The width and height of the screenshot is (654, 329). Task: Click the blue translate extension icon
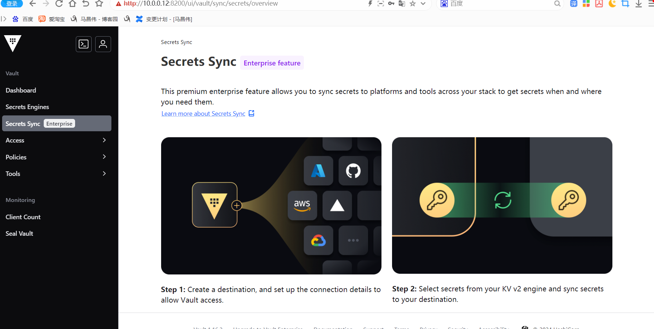click(x=574, y=4)
